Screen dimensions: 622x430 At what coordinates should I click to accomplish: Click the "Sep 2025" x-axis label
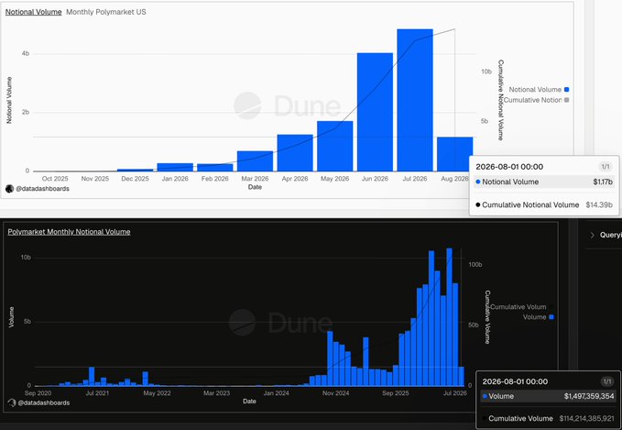(x=396, y=393)
